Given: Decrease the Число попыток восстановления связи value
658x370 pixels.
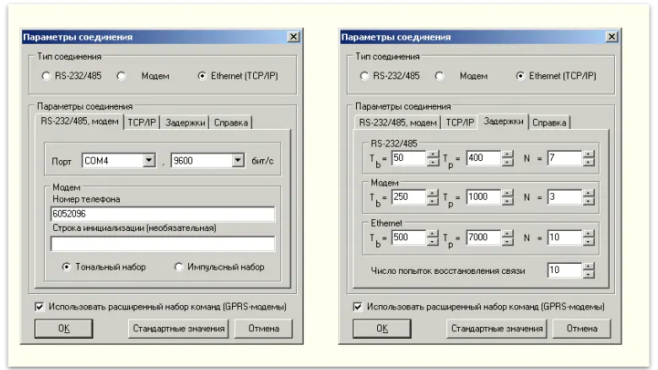Looking at the screenshot, I should (588, 275).
